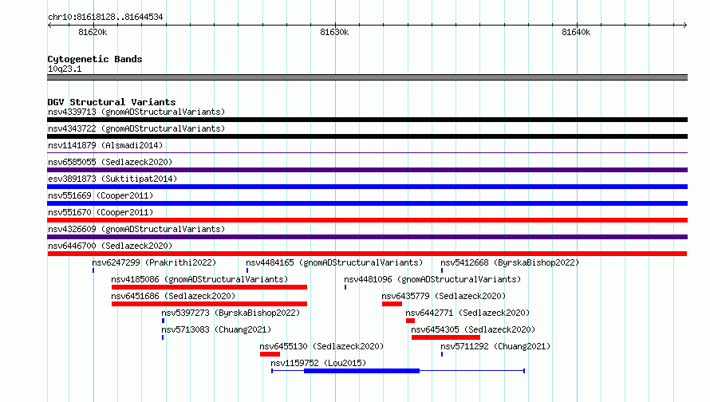Click the thick blue bar under nsv1159752
The height and width of the screenshot is (402, 710).
[362, 371]
